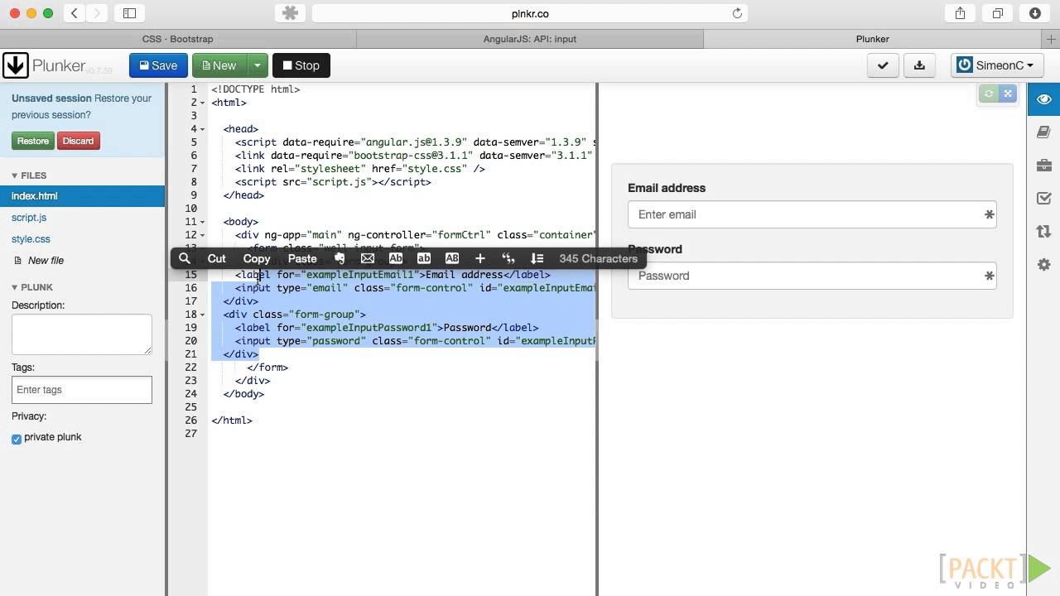Click the Safari show tabs icon
Screen dimensions: 1060x596
pyautogui.click(x=998, y=13)
